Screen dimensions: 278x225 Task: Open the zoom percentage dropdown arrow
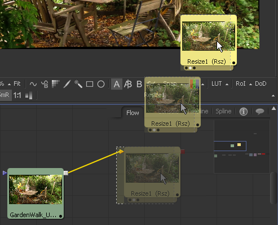9,85
